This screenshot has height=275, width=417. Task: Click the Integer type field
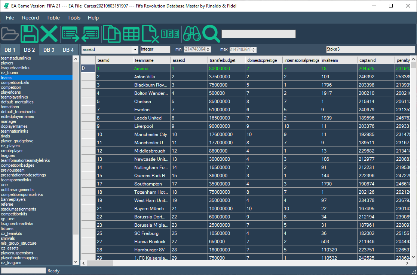coord(155,49)
